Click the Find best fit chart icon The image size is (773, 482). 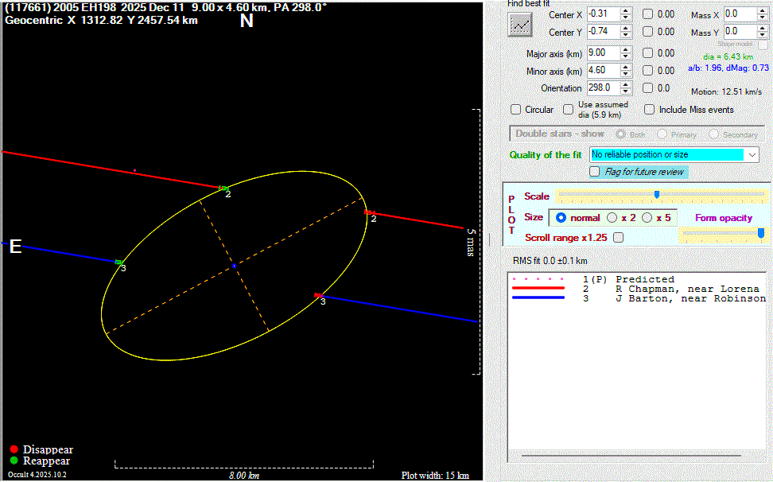click(520, 25)
